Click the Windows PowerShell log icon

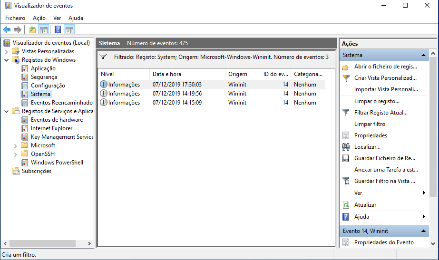coord(25,163)
